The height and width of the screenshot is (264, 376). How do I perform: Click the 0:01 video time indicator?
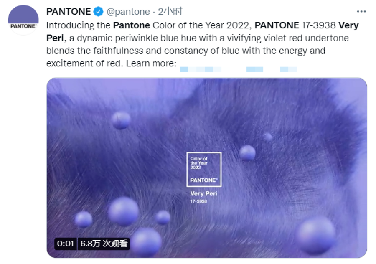click(66, 244)
